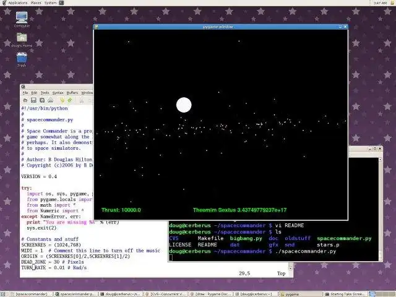
Task: Open the Buffers menu in gVim
Action: point(72,93)
